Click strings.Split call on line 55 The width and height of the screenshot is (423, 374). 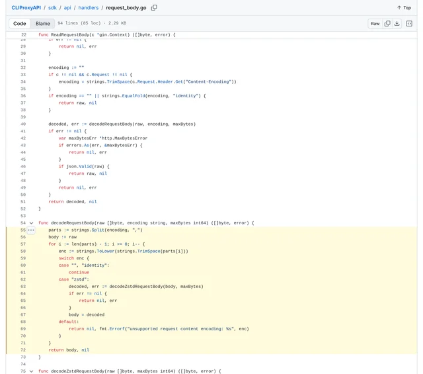[88, 230]
